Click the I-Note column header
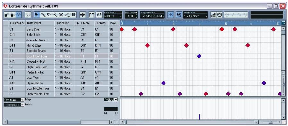The width and height of the screenshot is (288, 126). [87, 23]
